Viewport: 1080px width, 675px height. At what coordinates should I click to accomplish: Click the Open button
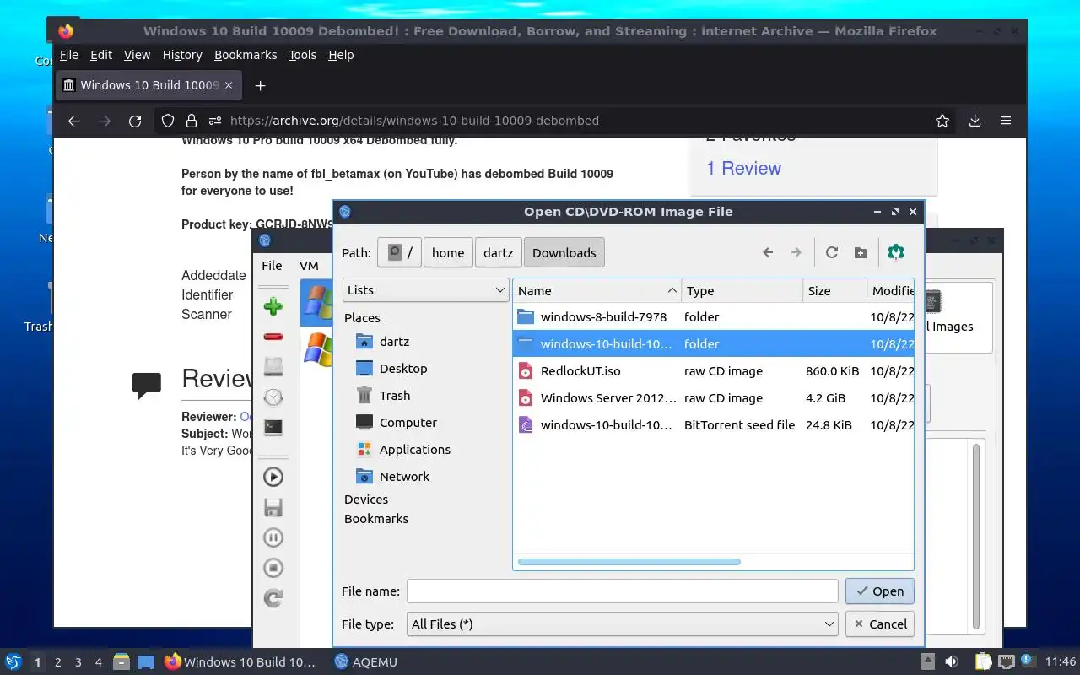click(879, 591)
